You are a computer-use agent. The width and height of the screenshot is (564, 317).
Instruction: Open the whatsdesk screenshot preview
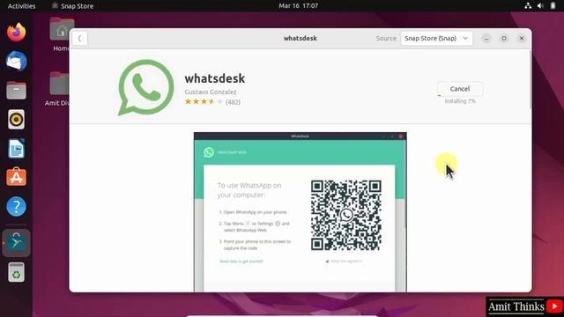[x=300, y=212]
